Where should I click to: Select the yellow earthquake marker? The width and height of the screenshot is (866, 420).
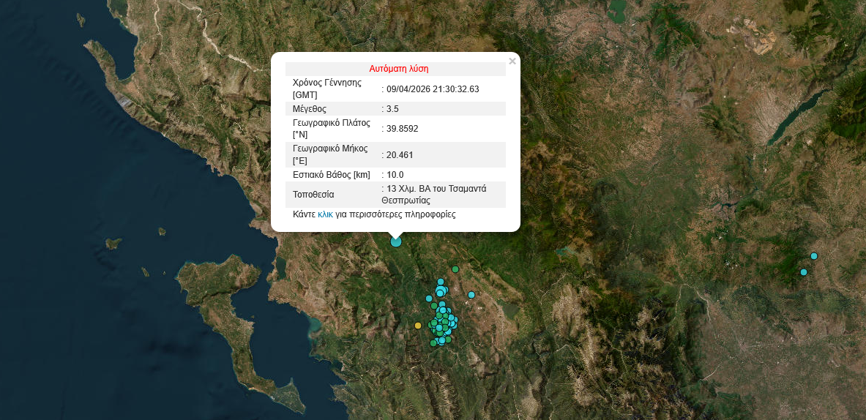click(x=418, y=326)
